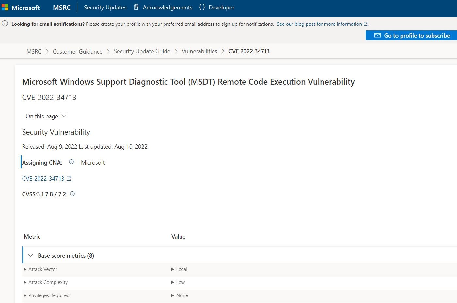Click the notification info circle icon
This screenshot has width=457, height=303.
(x=5, y=24)
